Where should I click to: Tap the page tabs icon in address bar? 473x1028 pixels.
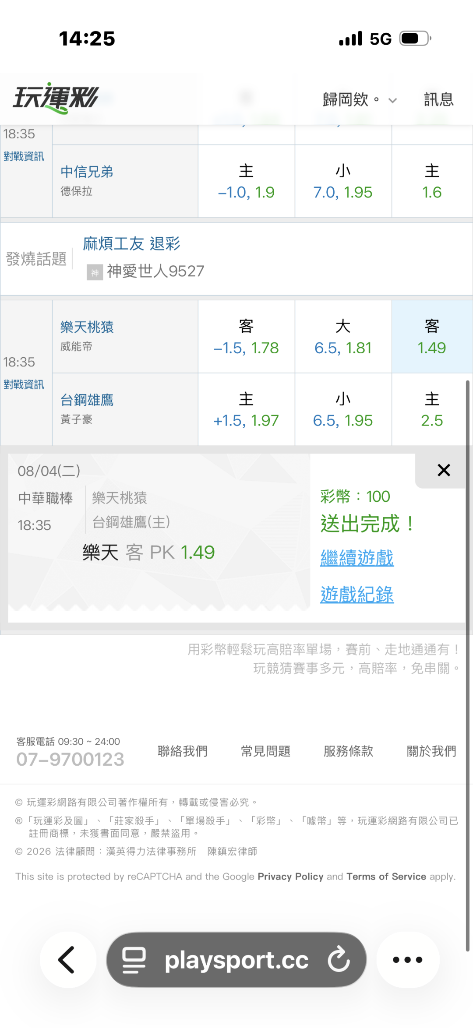134,960
